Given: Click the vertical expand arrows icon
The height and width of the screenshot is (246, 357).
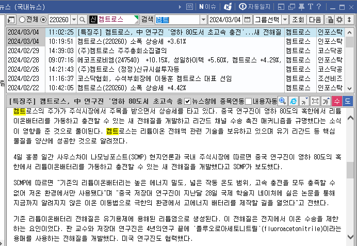Looking at the screenshot, I should [349, 20].
